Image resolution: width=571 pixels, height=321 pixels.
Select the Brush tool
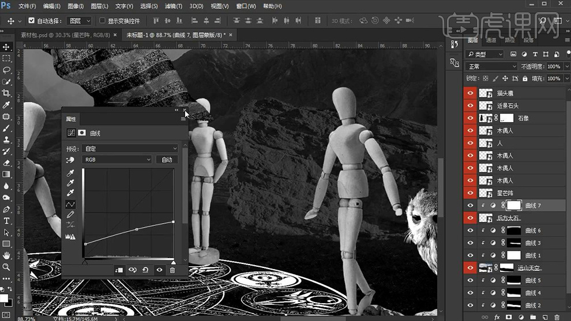coord(6,128)
